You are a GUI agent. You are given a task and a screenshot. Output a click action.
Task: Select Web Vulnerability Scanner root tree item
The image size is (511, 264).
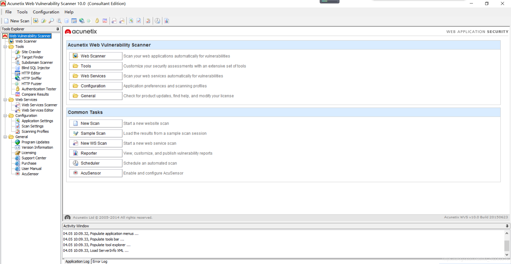tap(30, 36)
